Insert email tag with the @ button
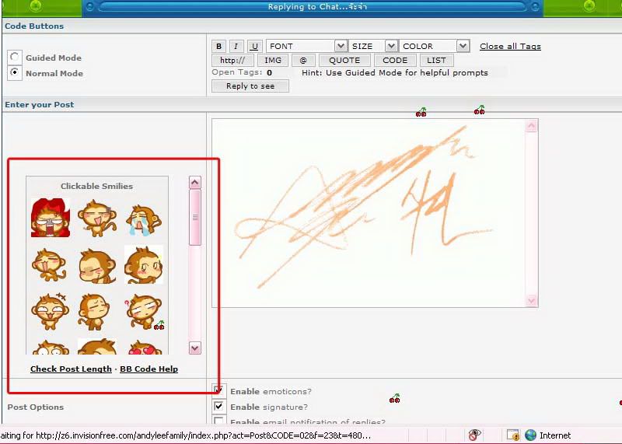The image size is (622, 444). pos(302,61)
